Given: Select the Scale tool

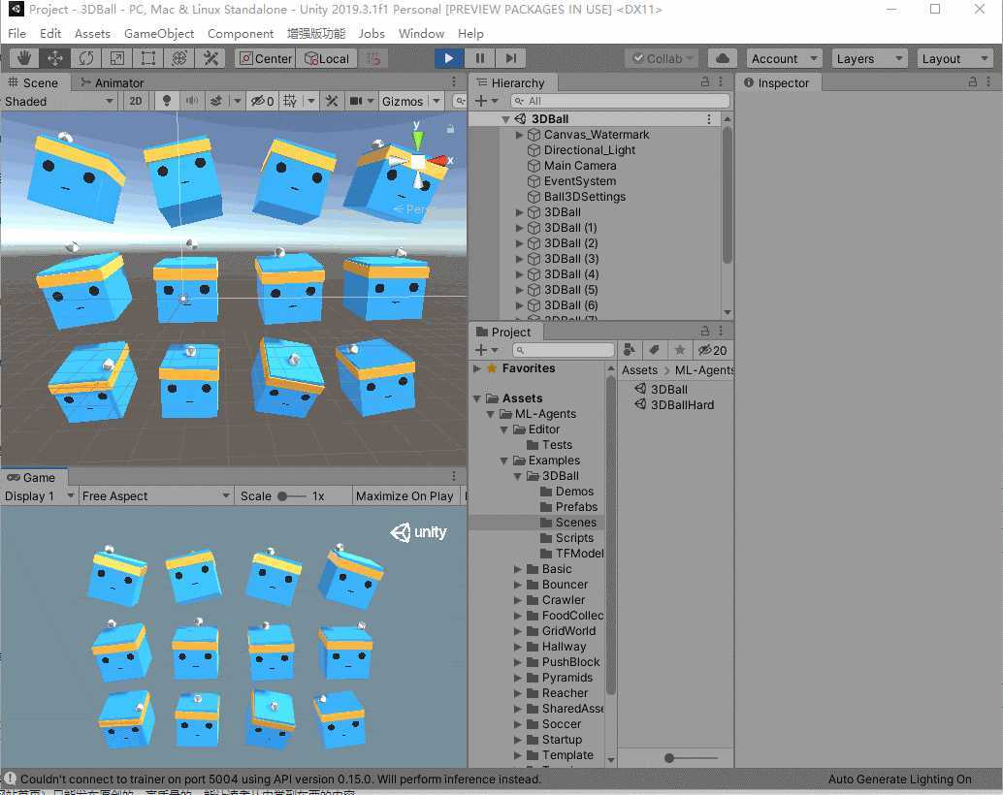Looking at the screenshot, I should (x=116, y=58).
